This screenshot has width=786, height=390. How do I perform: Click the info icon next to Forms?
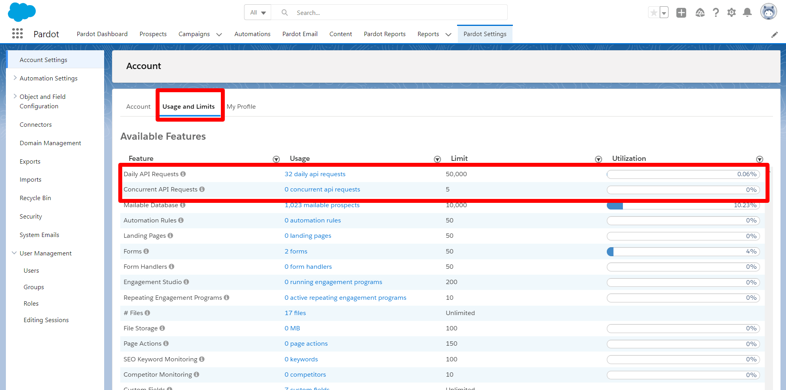click(x=146, y=251)
